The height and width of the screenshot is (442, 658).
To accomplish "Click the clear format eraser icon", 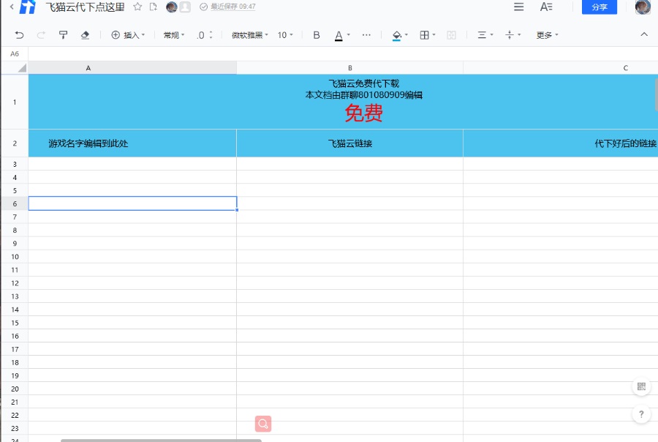I will (x=85, y=35).
